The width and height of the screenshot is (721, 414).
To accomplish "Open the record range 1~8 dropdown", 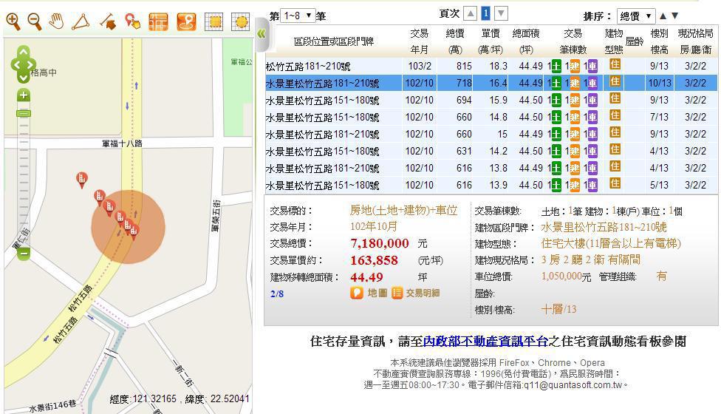I will [298, 15].
